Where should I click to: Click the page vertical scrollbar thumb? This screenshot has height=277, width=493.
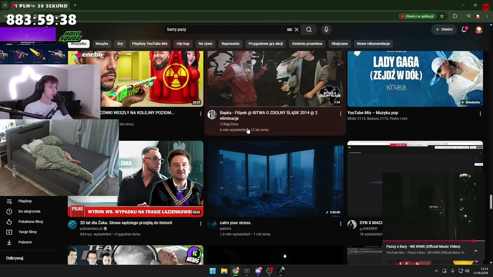491,202
